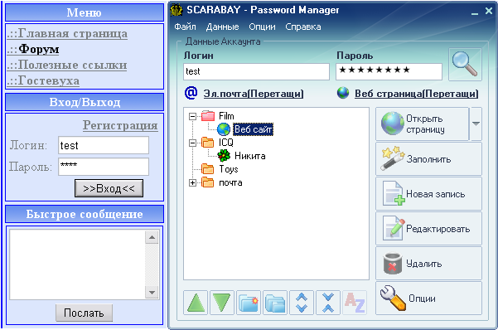Click the message box scroll up arrow

152,237
